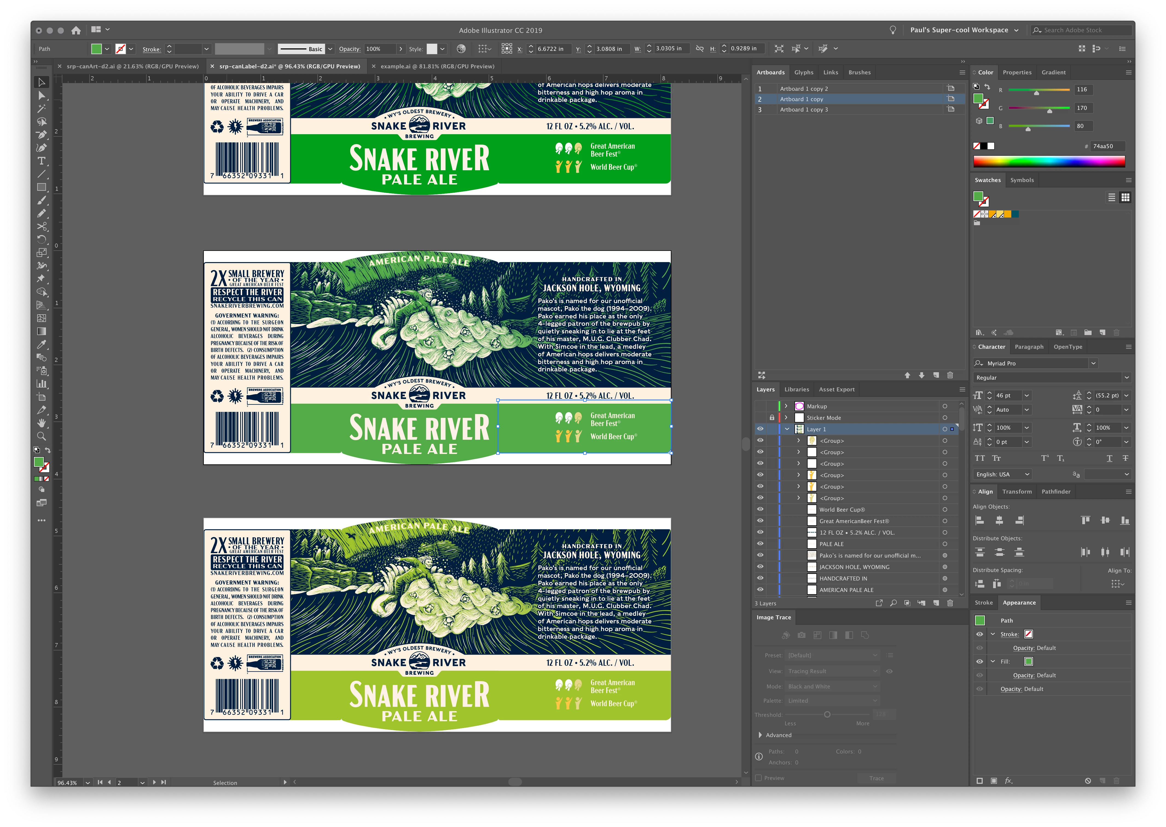Select the Eyedropper tool
The height and width of the screenshot is (827, 1166).
tap(42, 344)
